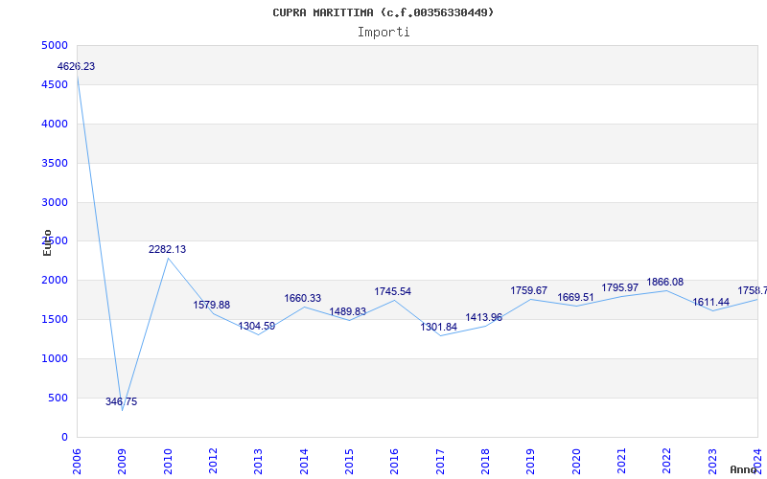Click the 1304.59 value label

[x=257, y=327]
